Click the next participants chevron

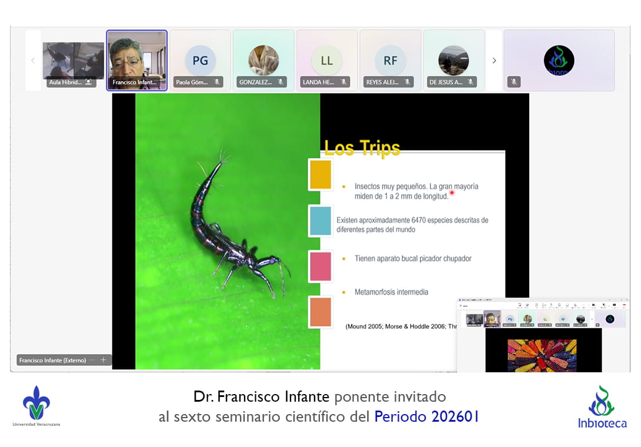coord(494,61)
